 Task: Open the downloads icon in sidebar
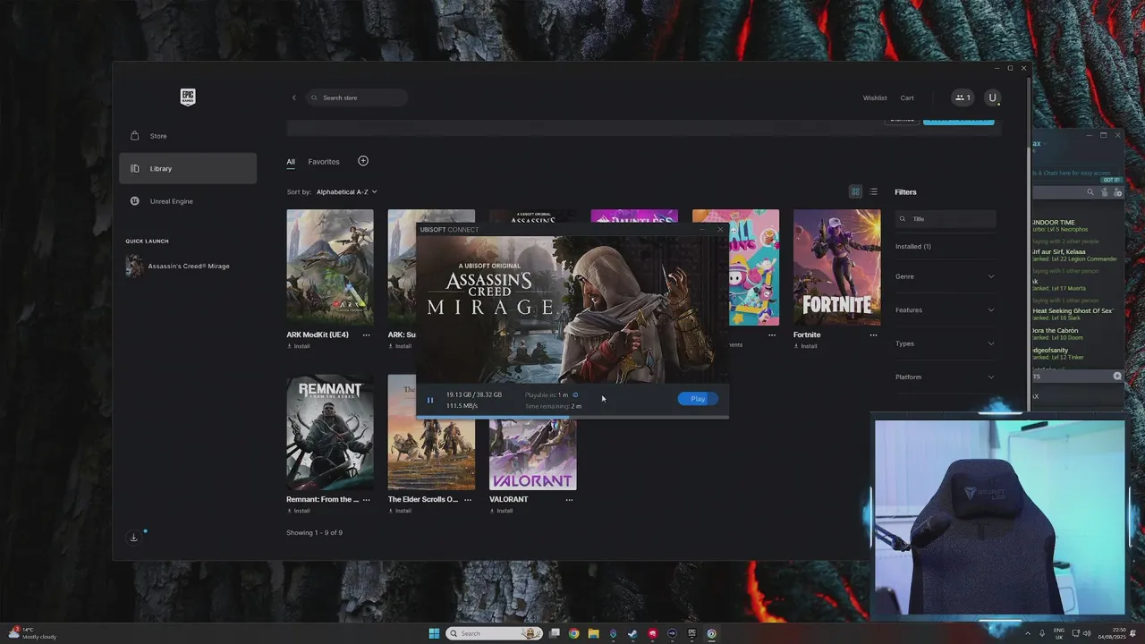(133, 538)
